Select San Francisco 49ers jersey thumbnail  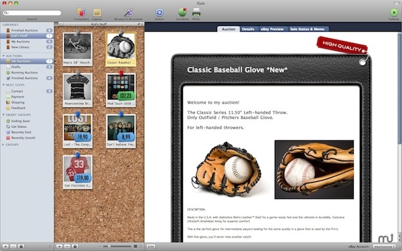[x=78, y=172]
